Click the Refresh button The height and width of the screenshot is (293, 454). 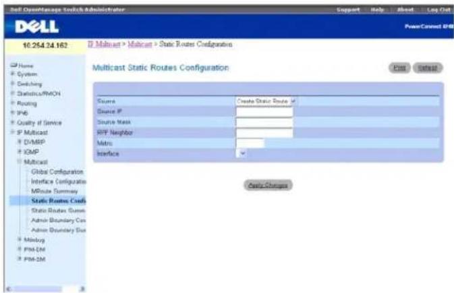428,68
